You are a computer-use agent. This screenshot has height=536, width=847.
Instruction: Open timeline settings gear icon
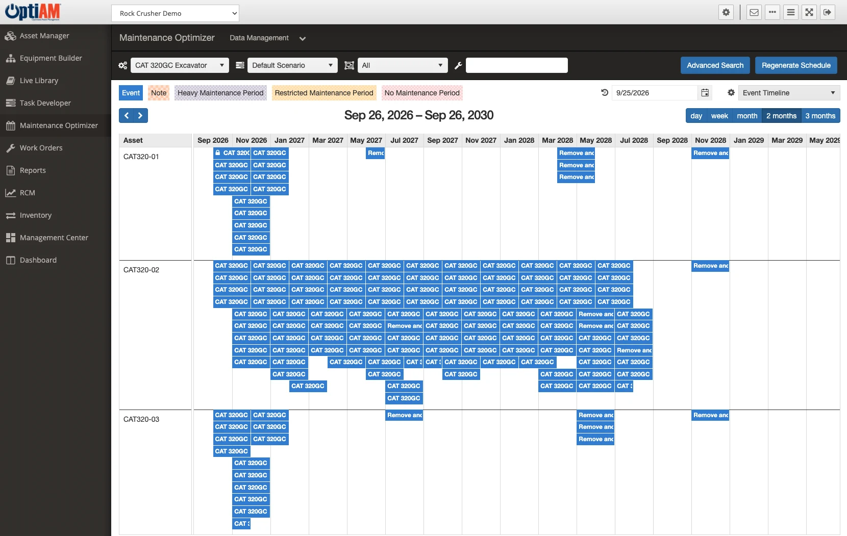tap(731, 93)
